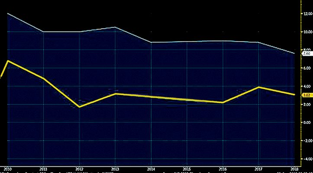Click the 2014 x-axis label
313x173 pixels.
tap(151, 168)
